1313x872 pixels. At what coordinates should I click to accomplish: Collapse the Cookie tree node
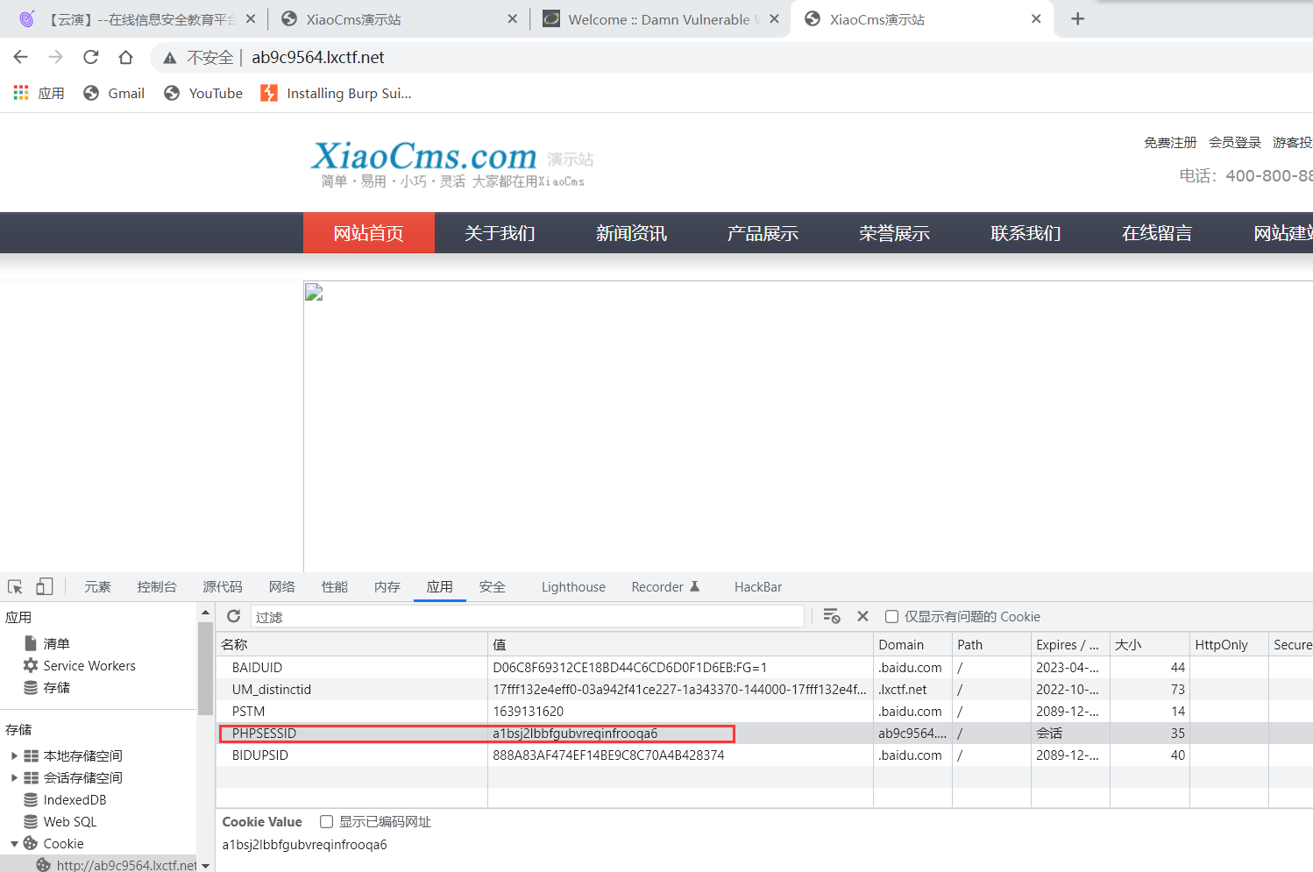tap(14, 844)
